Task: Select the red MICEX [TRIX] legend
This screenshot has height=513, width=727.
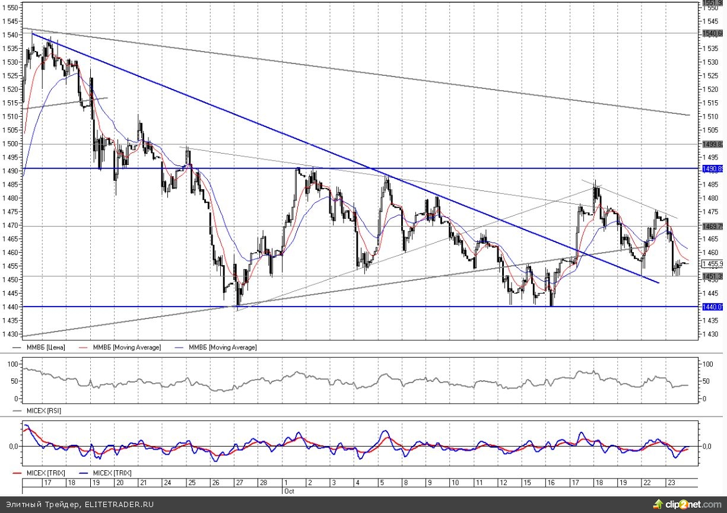Action: (x=45, y=473)
